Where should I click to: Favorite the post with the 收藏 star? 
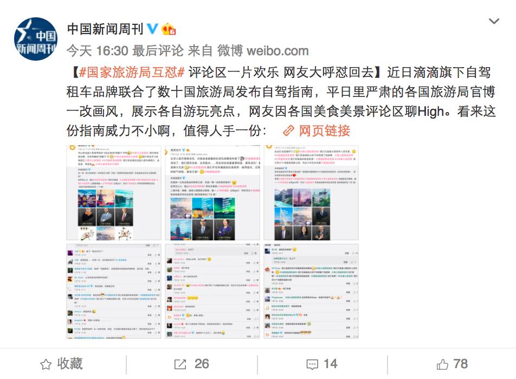(62, 364)
